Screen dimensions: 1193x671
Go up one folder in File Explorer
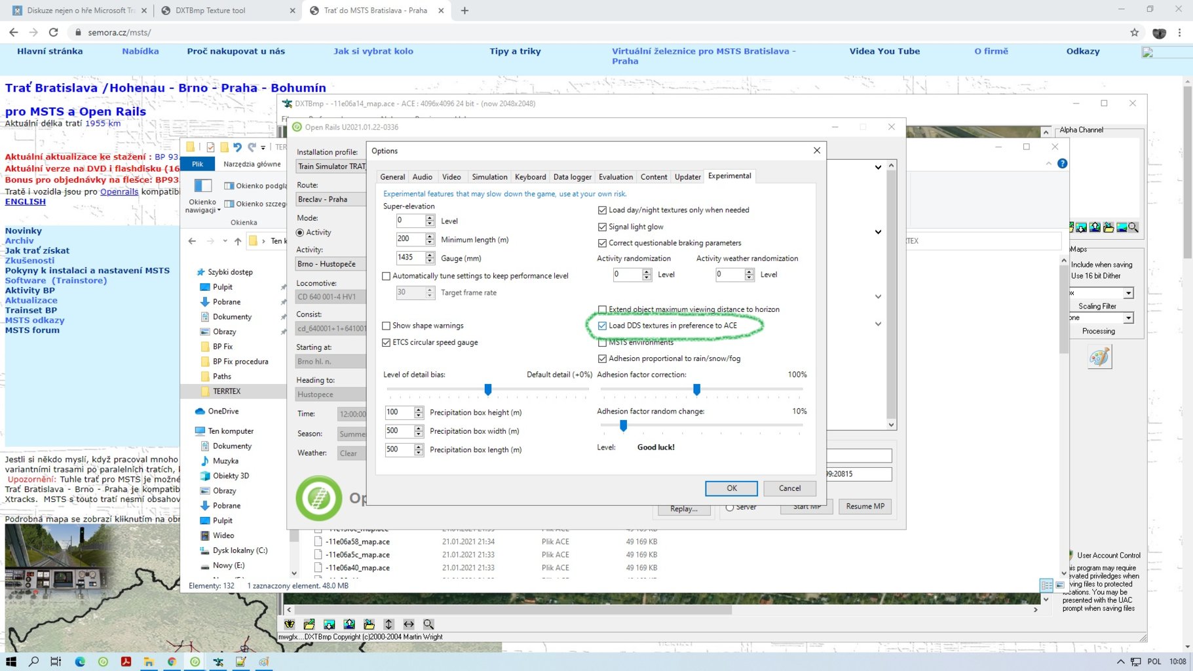238,241
